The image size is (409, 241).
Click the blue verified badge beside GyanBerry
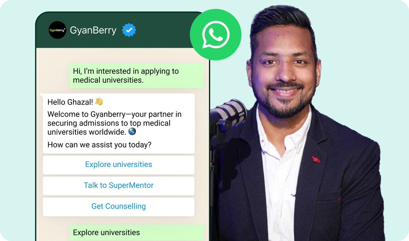(x=129, y=30)
